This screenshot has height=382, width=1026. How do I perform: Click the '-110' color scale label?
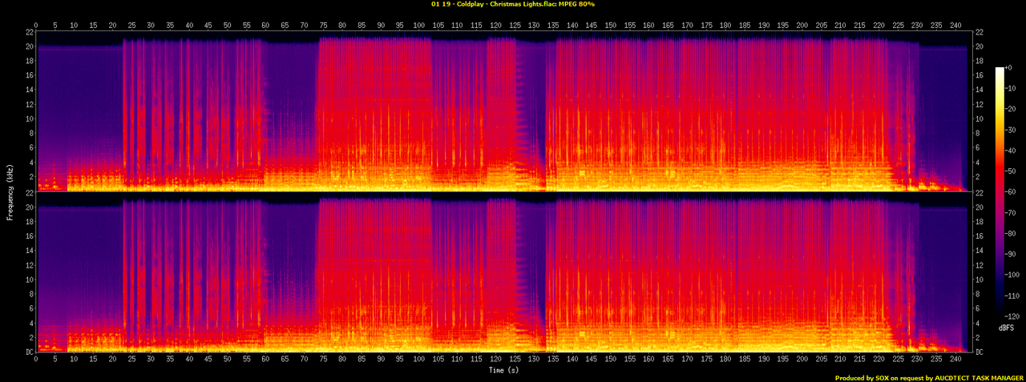[x=1013, y=297]
